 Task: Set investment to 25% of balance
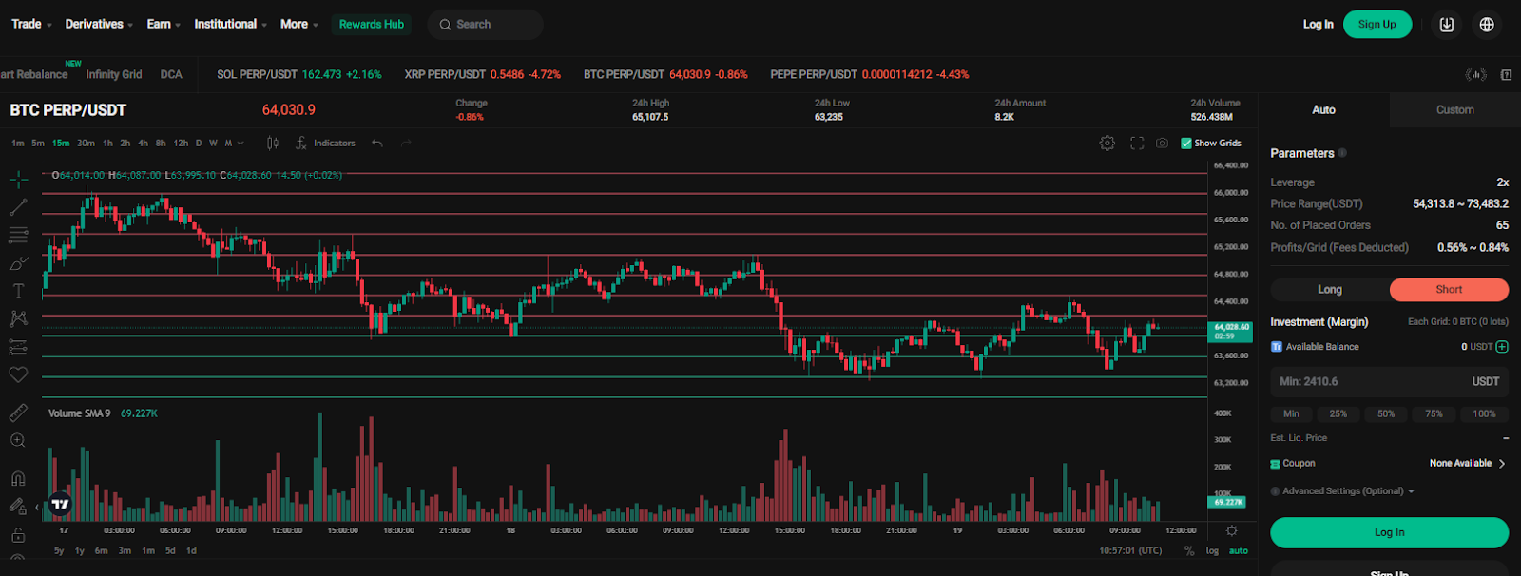pyautogui.click(x=1338, y=414)
